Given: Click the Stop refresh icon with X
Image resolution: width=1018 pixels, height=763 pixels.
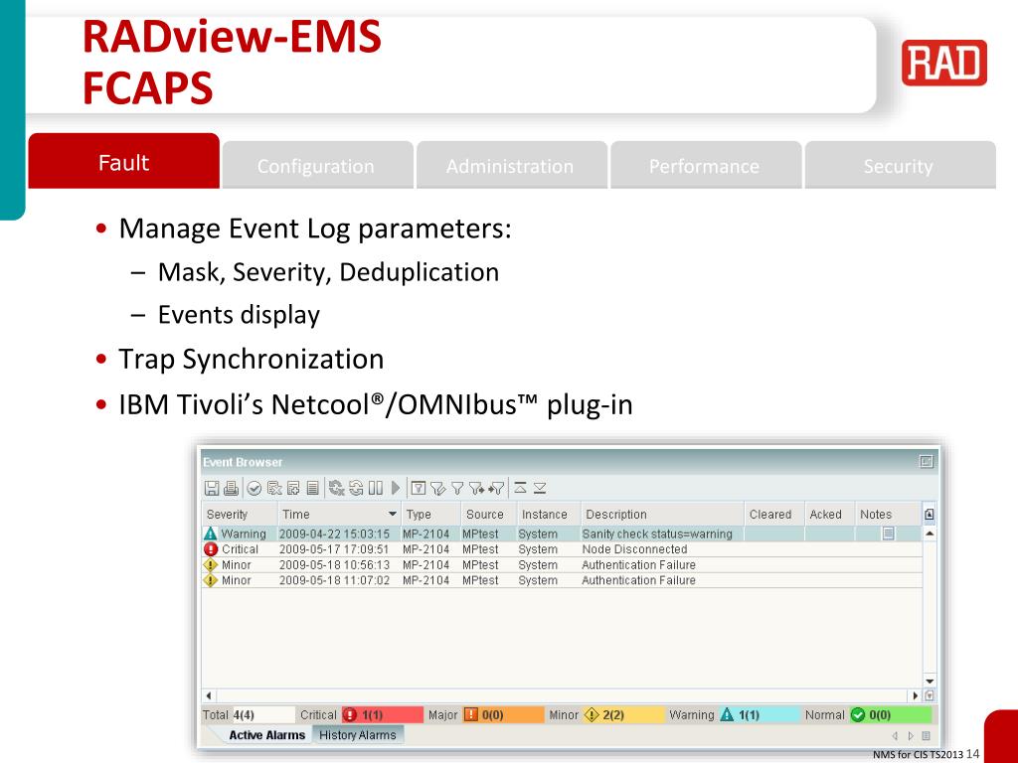Looking at the screenshot, I should [336, 488].
